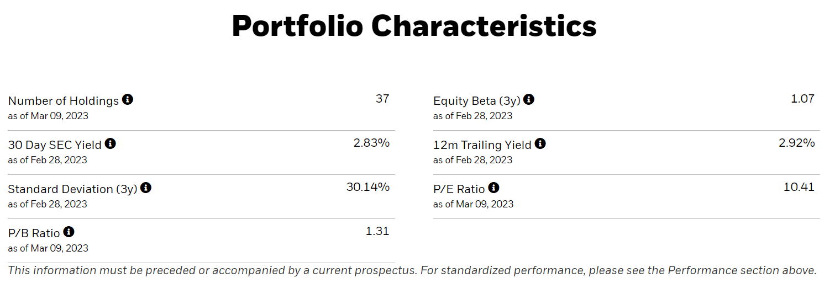The width and height of the screenshot is (835, 299).
Task: Click the info icon beside Number of Holdings
Action: (x=128, y=100)
